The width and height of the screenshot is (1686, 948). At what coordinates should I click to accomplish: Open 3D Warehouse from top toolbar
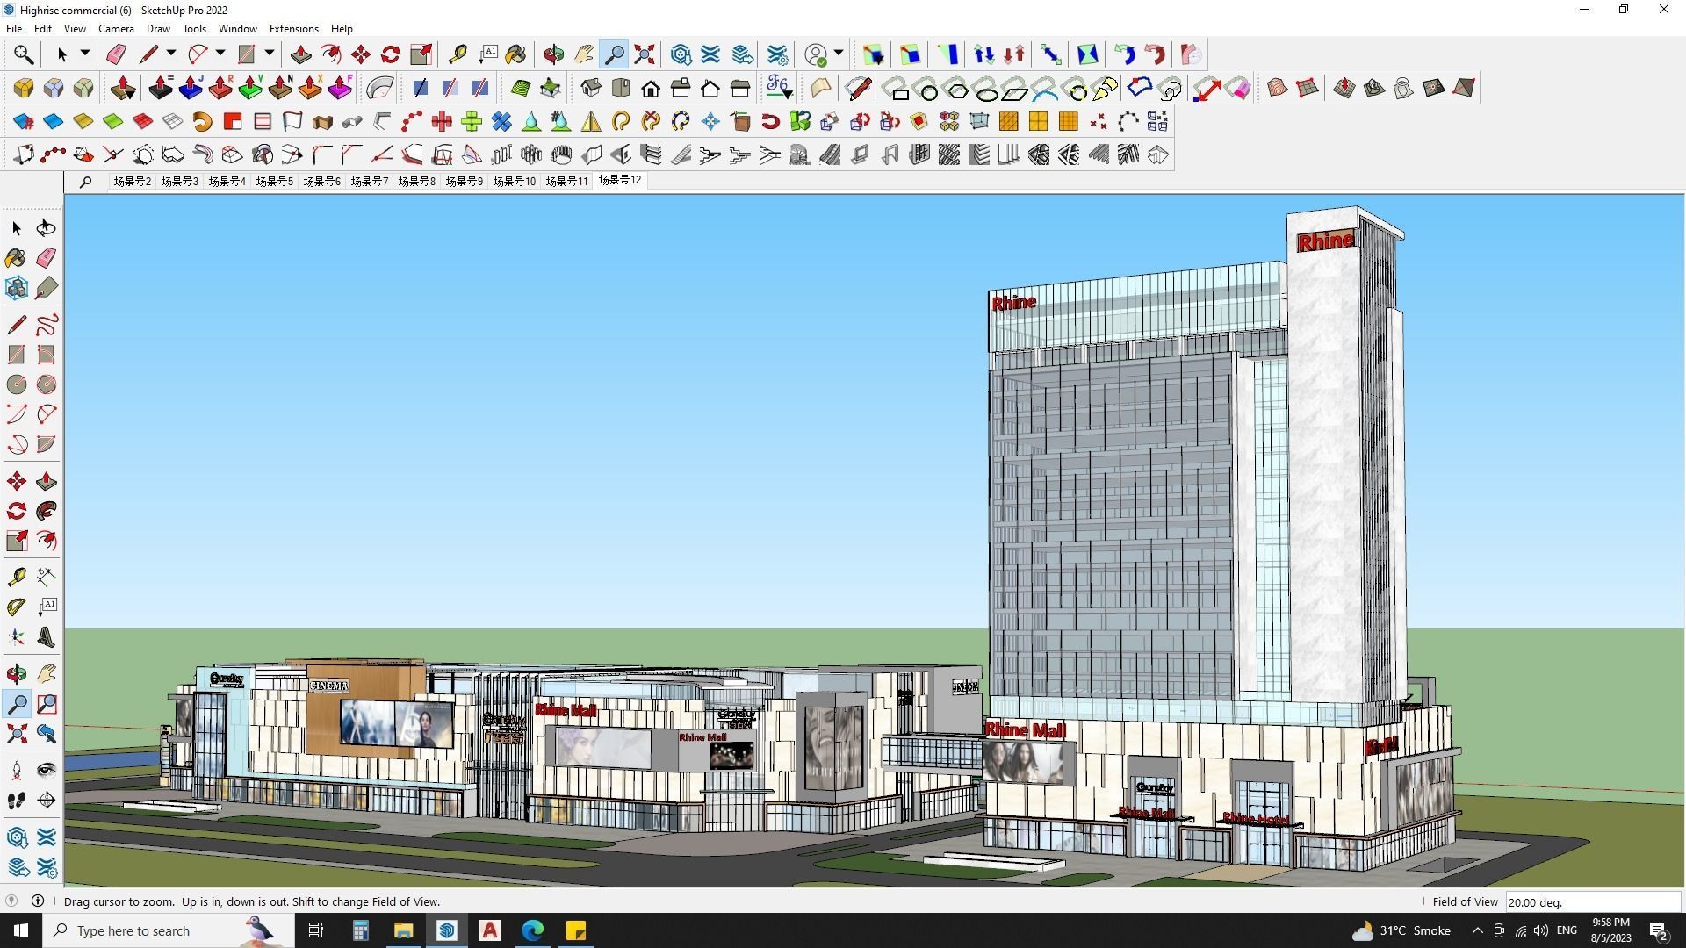tap(681, 54)
